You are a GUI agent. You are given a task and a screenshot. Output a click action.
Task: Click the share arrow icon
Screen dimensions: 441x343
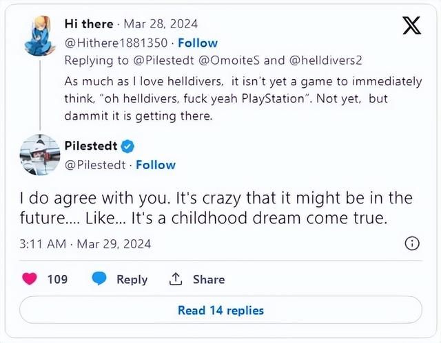176,279
